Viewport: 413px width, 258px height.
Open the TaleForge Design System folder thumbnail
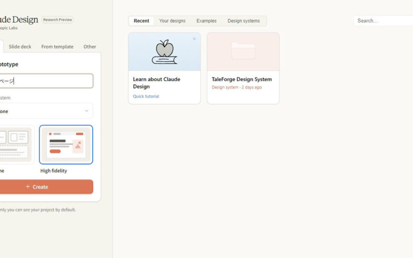pos(243,52)
